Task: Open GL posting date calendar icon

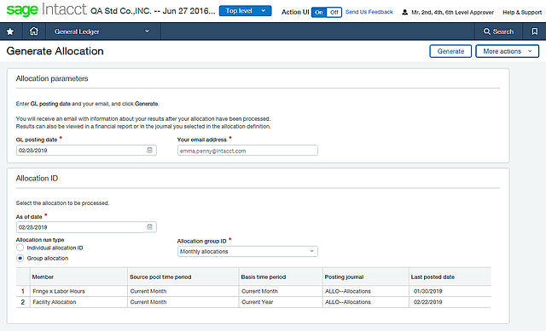Action: 150,150
